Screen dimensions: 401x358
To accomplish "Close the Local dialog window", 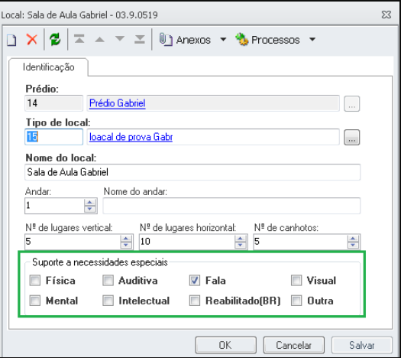I will click(386, 15).
